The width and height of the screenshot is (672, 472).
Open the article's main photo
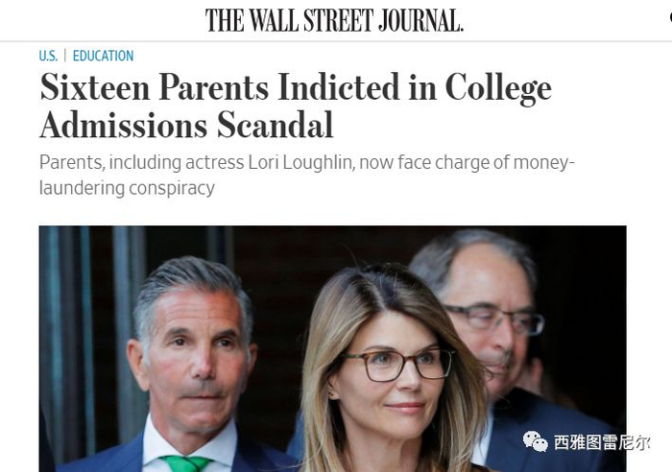click(332, 348)
